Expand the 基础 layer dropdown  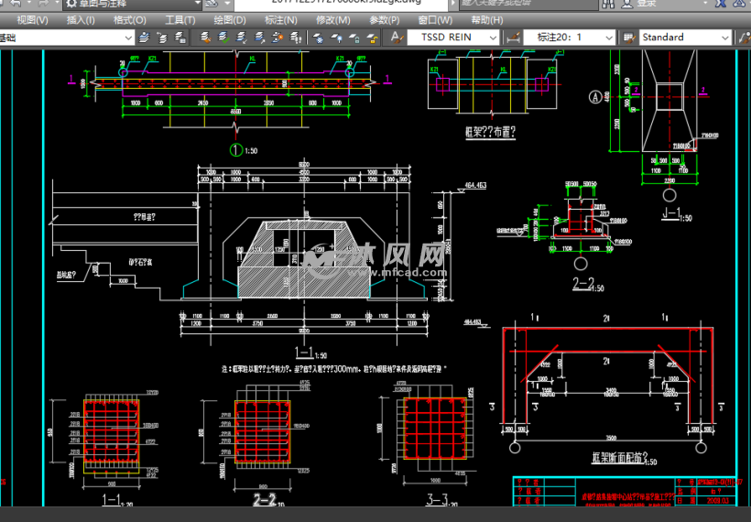[125, 38]
